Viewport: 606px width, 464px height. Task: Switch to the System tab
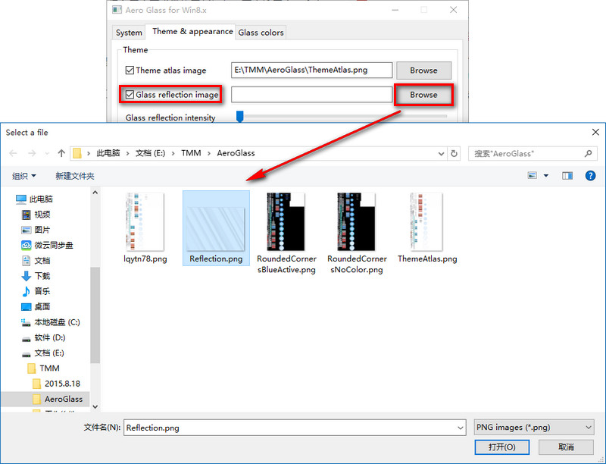[x=129, y=33]
